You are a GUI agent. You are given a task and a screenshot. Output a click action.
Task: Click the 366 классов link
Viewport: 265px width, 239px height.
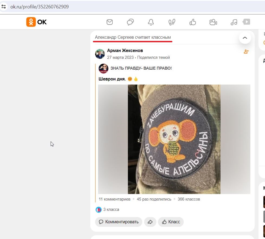[189, 199]
